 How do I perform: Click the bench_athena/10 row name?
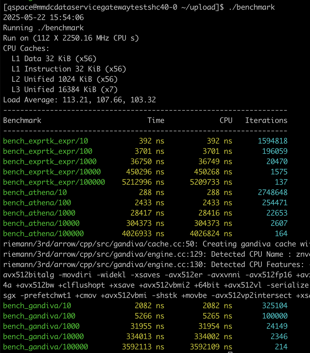coord(35,193)
